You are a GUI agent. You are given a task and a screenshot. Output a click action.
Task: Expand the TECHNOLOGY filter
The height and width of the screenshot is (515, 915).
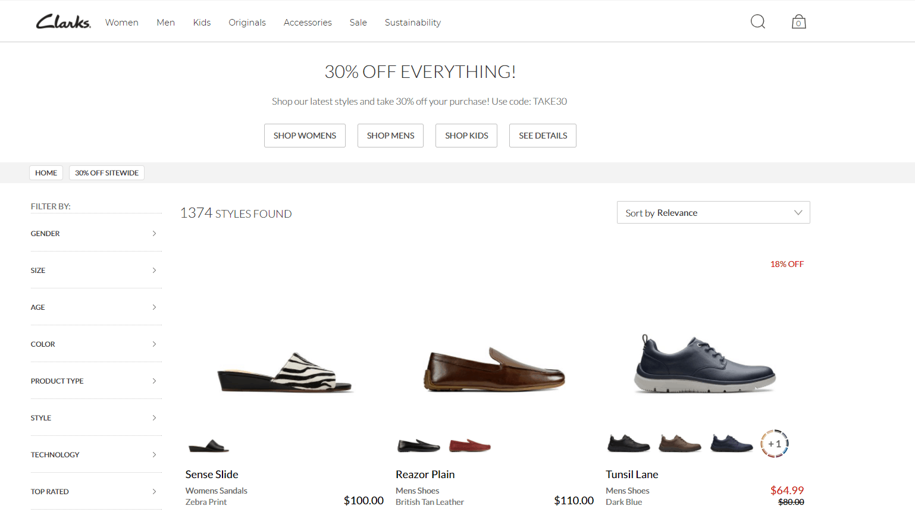tap(96, 455)
